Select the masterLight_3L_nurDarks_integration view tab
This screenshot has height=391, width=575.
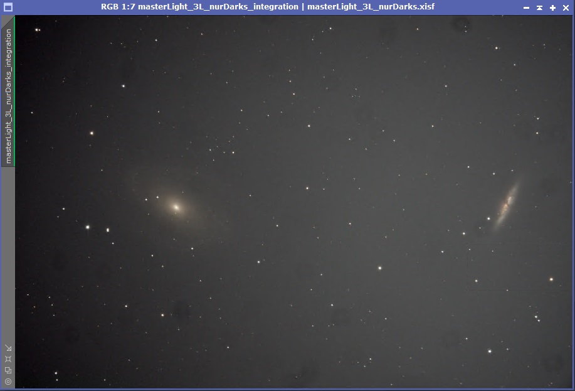coord(8,92)
